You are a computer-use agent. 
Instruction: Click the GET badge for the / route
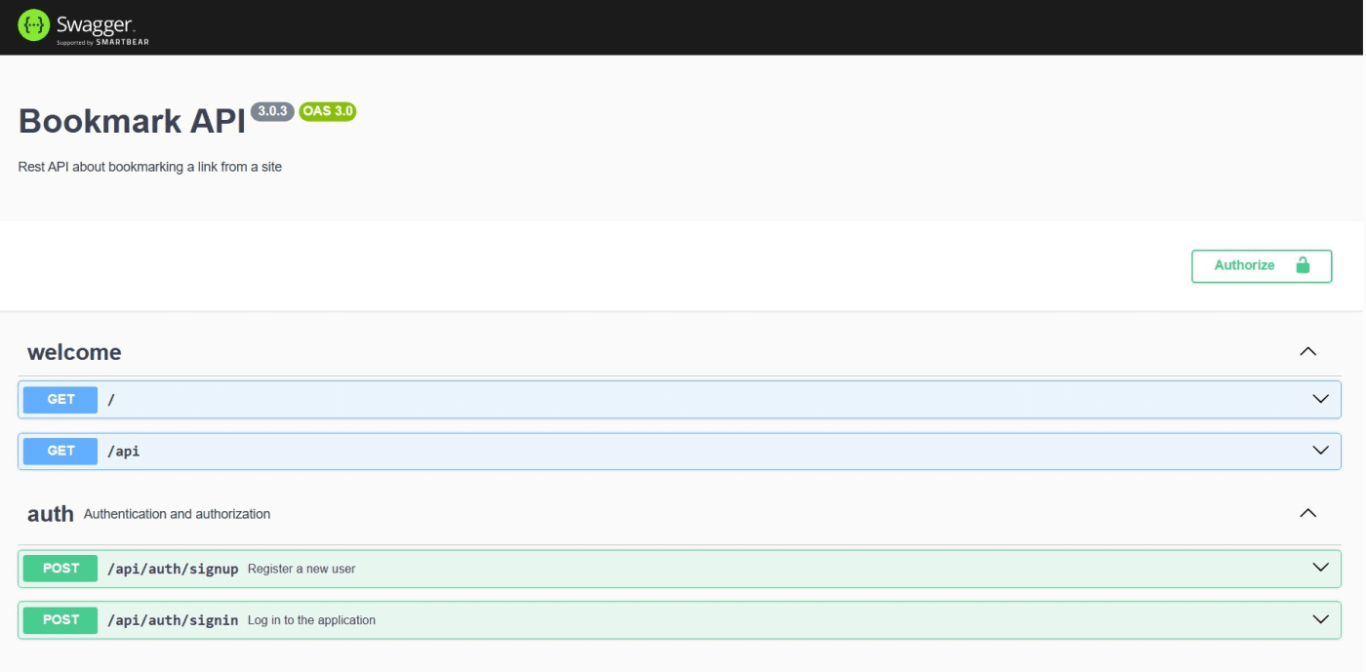(60, 399)
